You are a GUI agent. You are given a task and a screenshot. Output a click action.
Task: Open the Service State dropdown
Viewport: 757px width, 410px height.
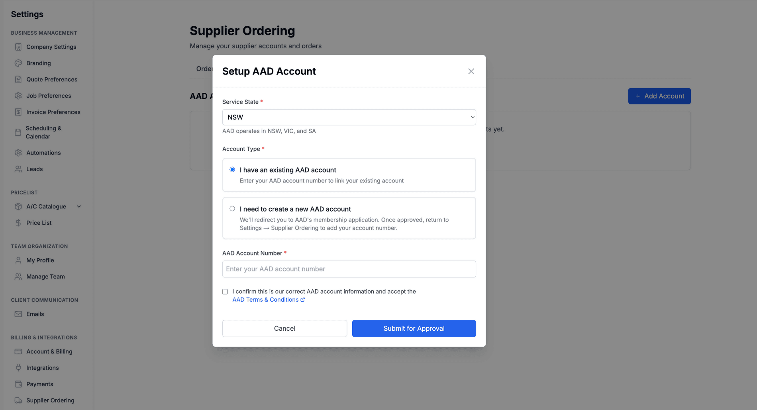click(x=349, y=117)
